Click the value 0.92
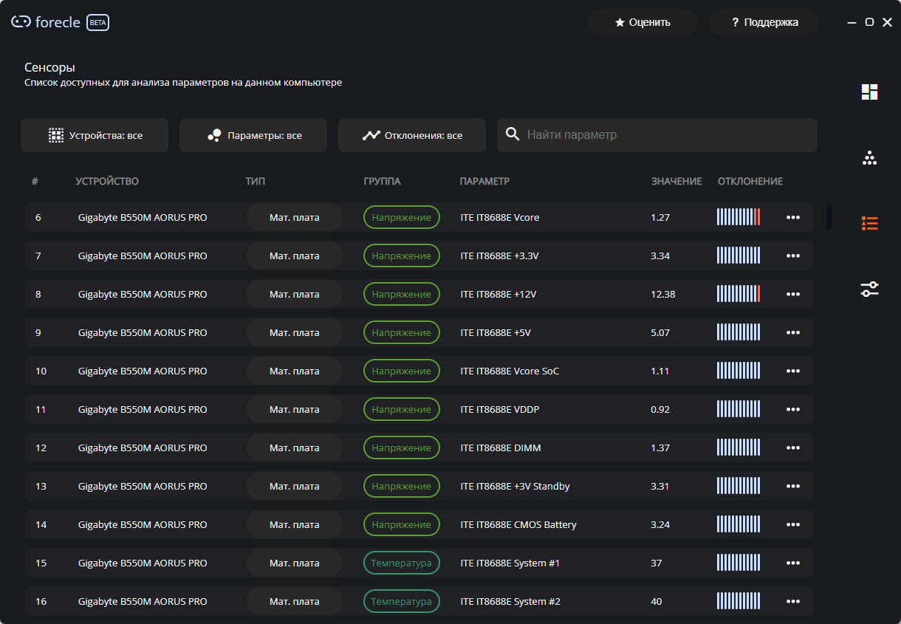Screen dimensions: 901x624 (660, 409)
